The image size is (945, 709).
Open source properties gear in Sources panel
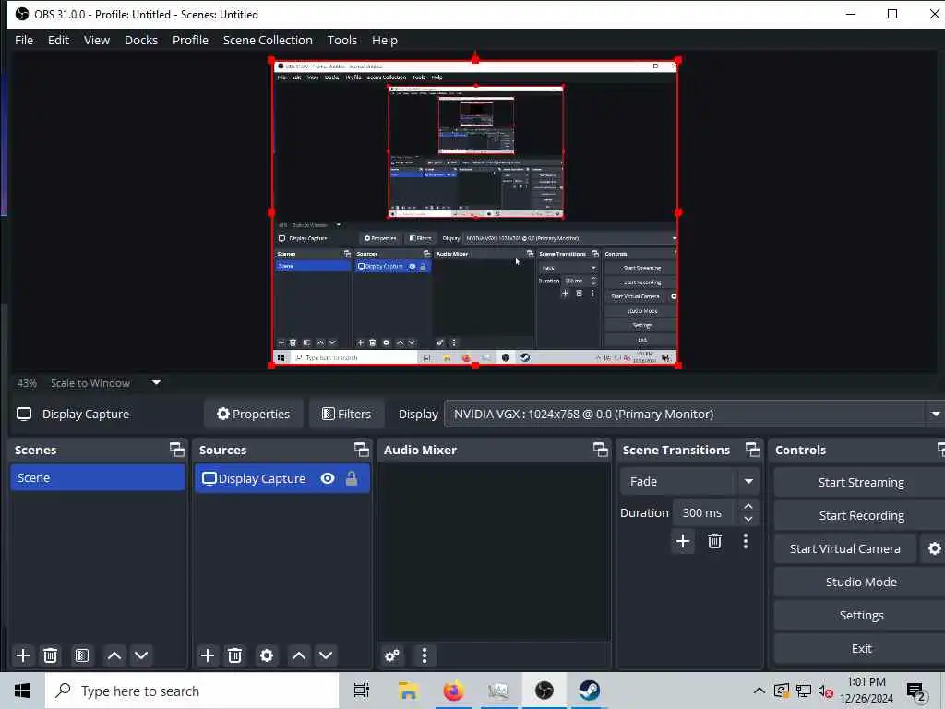pyautogui.click(x=267, y=655)
